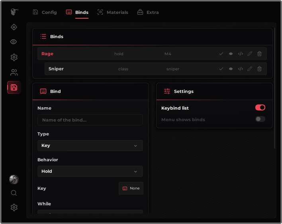Viewport: 282px width, 224px height.
Task: Delete the Sniper bind
Action: coord(259,69)
